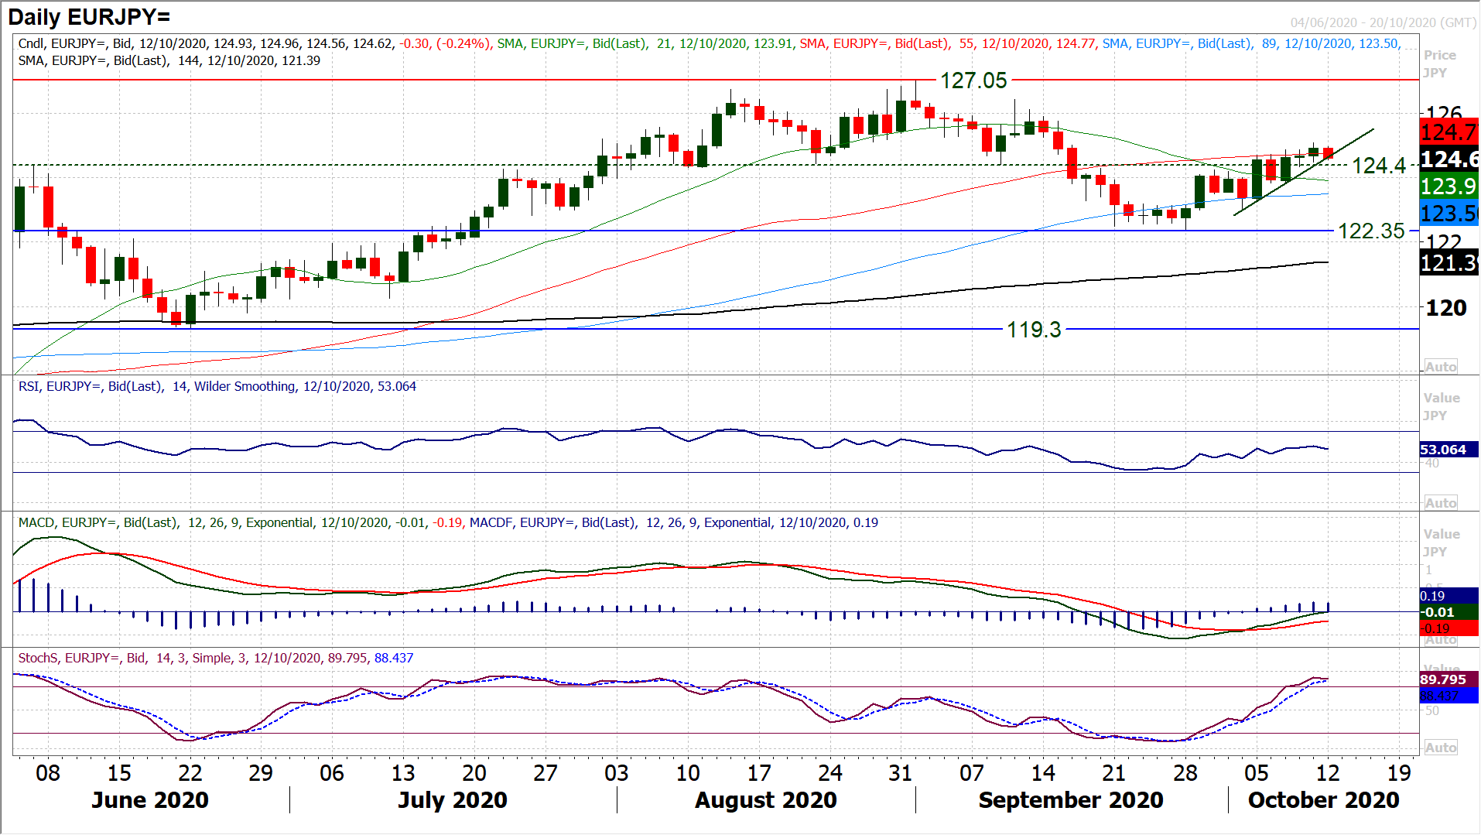The height and width of the screenshot is (835, 1481).
Task: Click the 124.4 dashed level label
Action: tap(1379, 165)
